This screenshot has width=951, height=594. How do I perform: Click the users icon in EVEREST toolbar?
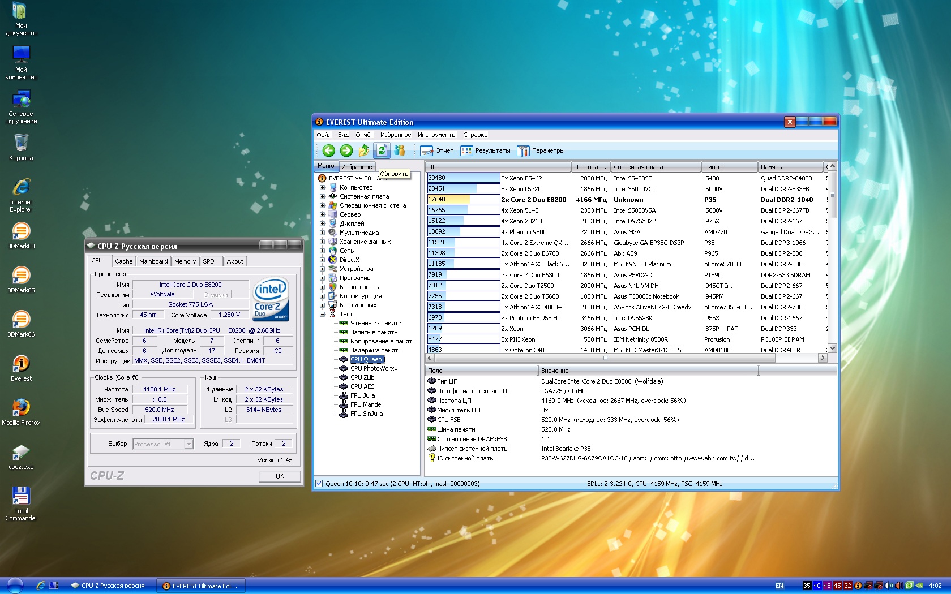(x=400, y=150)
